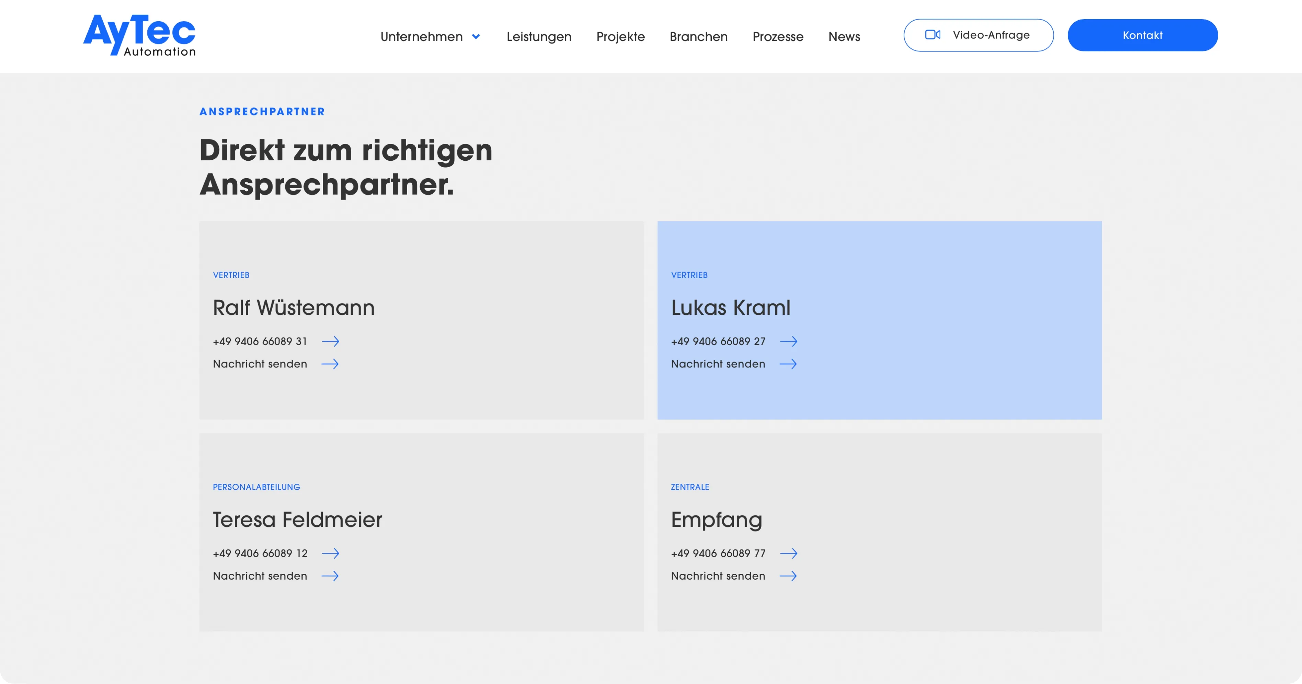Open the Projekte navigation item
This screenshot has width=1302, height=684.
click(620, 37)
